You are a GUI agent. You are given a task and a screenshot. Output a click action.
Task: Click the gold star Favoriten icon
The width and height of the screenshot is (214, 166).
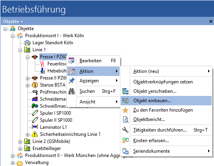(x=125, y=110)
